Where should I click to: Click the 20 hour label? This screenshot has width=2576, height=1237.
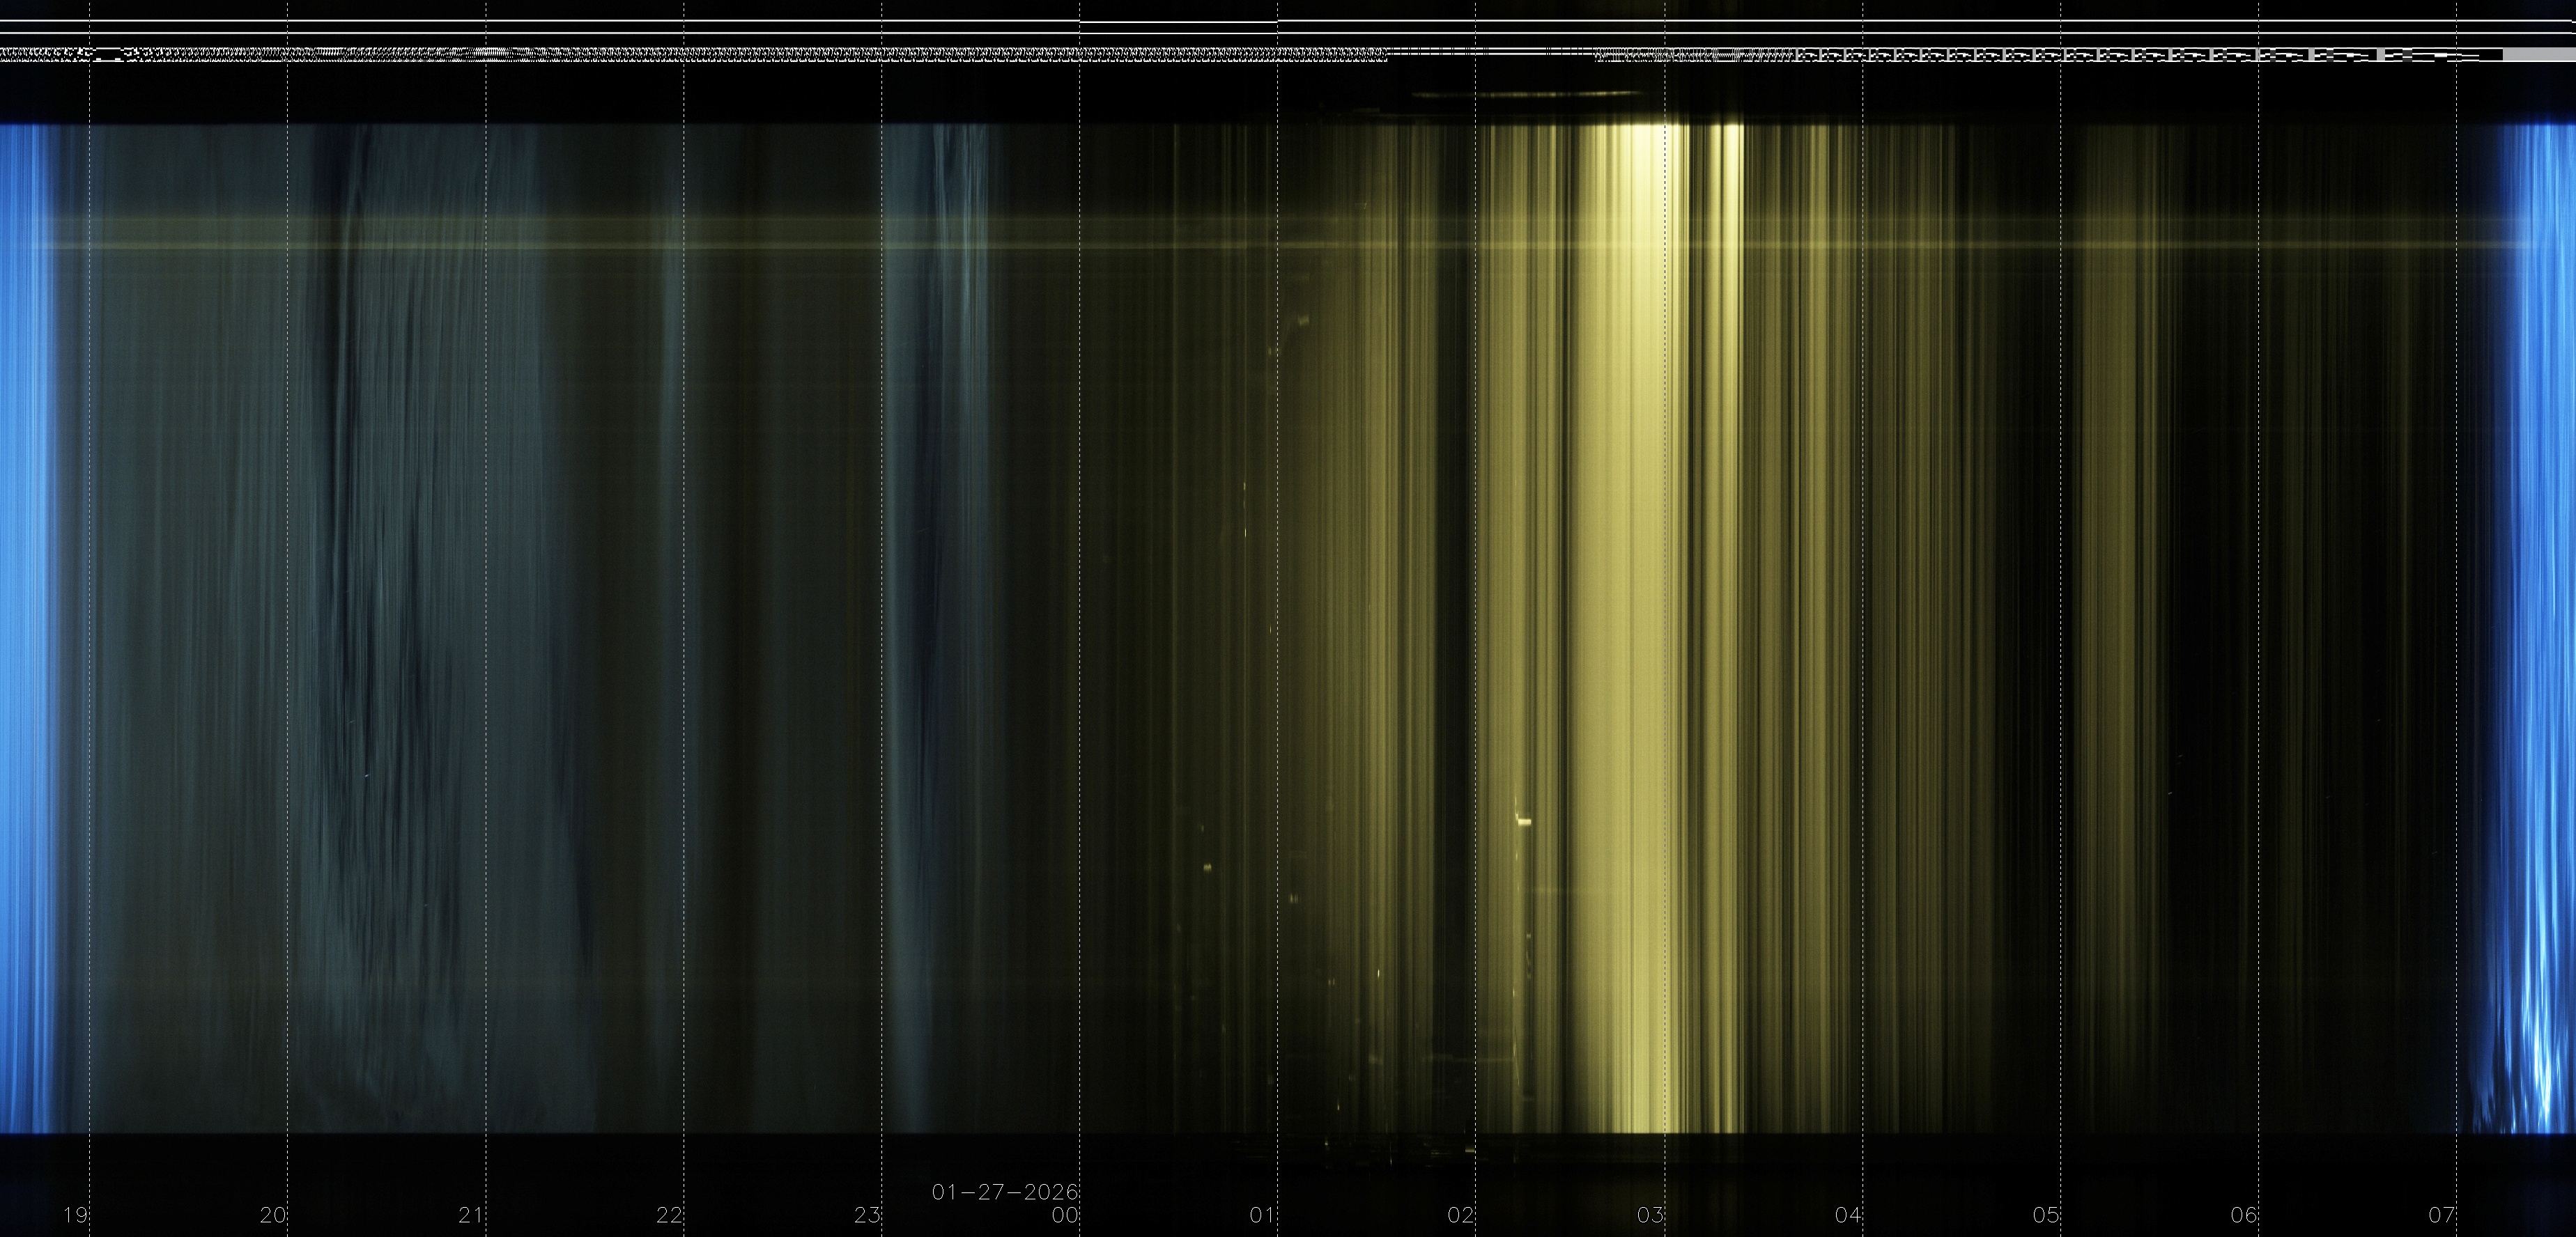[273, 1216]
